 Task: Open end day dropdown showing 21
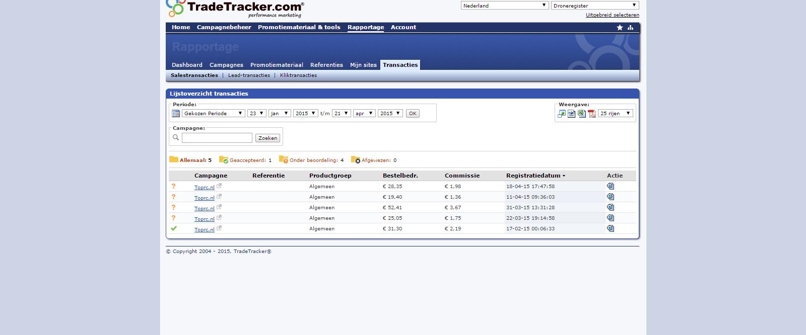342,114
